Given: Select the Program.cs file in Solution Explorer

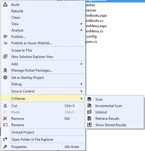Looking at the screenshot, I should 91,42.
